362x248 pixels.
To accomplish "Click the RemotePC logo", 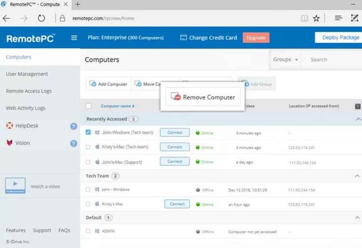I will pos(31,38).
